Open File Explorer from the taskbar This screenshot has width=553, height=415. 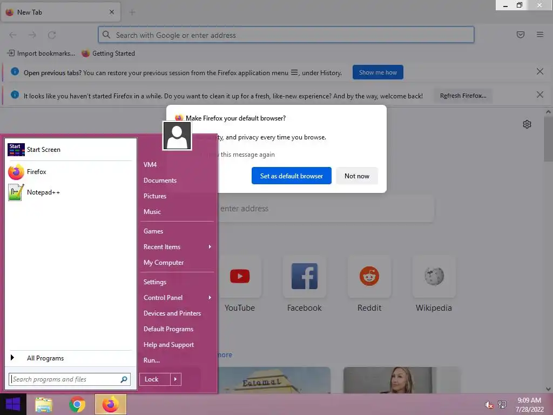44,405
